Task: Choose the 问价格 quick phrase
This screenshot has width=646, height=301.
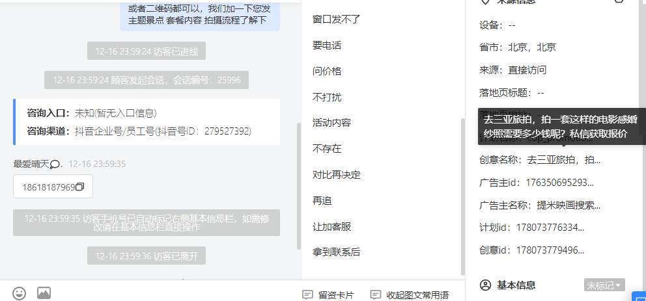Action: coord(327,71)
